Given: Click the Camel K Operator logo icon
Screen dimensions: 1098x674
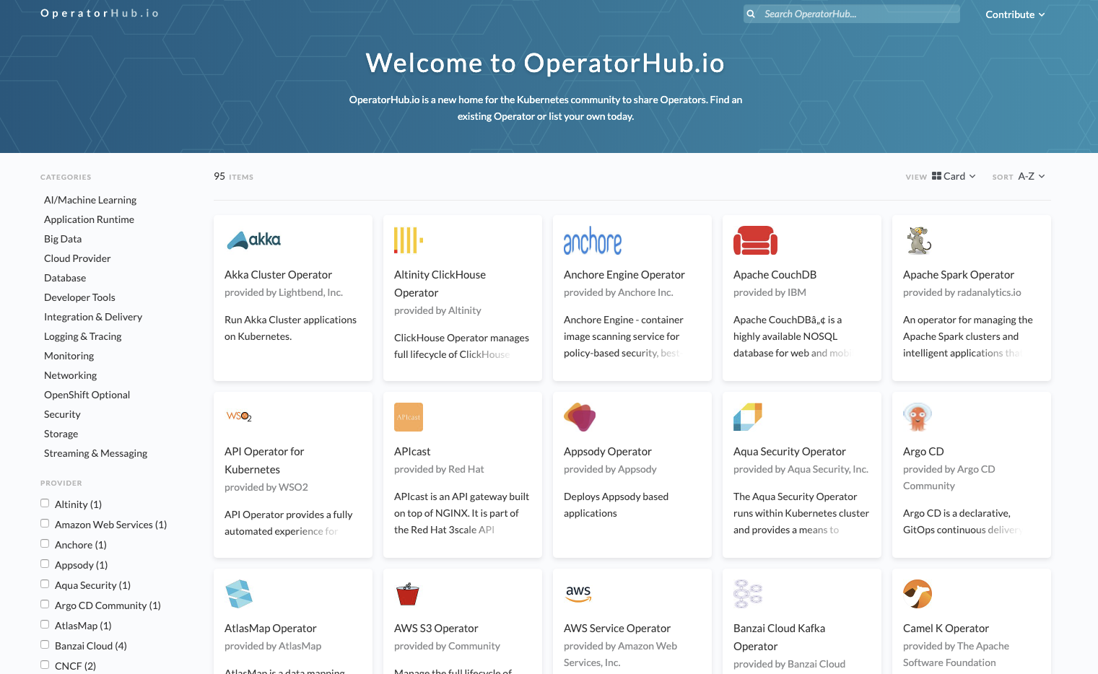Looking at the screenshot, I should coord(918,594).
